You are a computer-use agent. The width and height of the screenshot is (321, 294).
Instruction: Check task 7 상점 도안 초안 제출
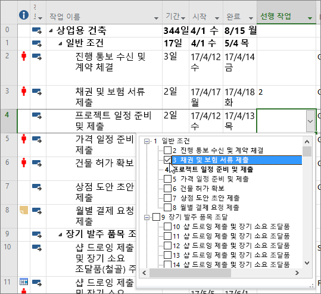coord(167,198)
